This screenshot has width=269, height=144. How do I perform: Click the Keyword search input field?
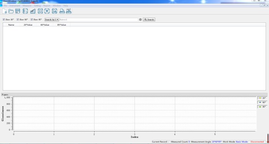coord(98,19)
